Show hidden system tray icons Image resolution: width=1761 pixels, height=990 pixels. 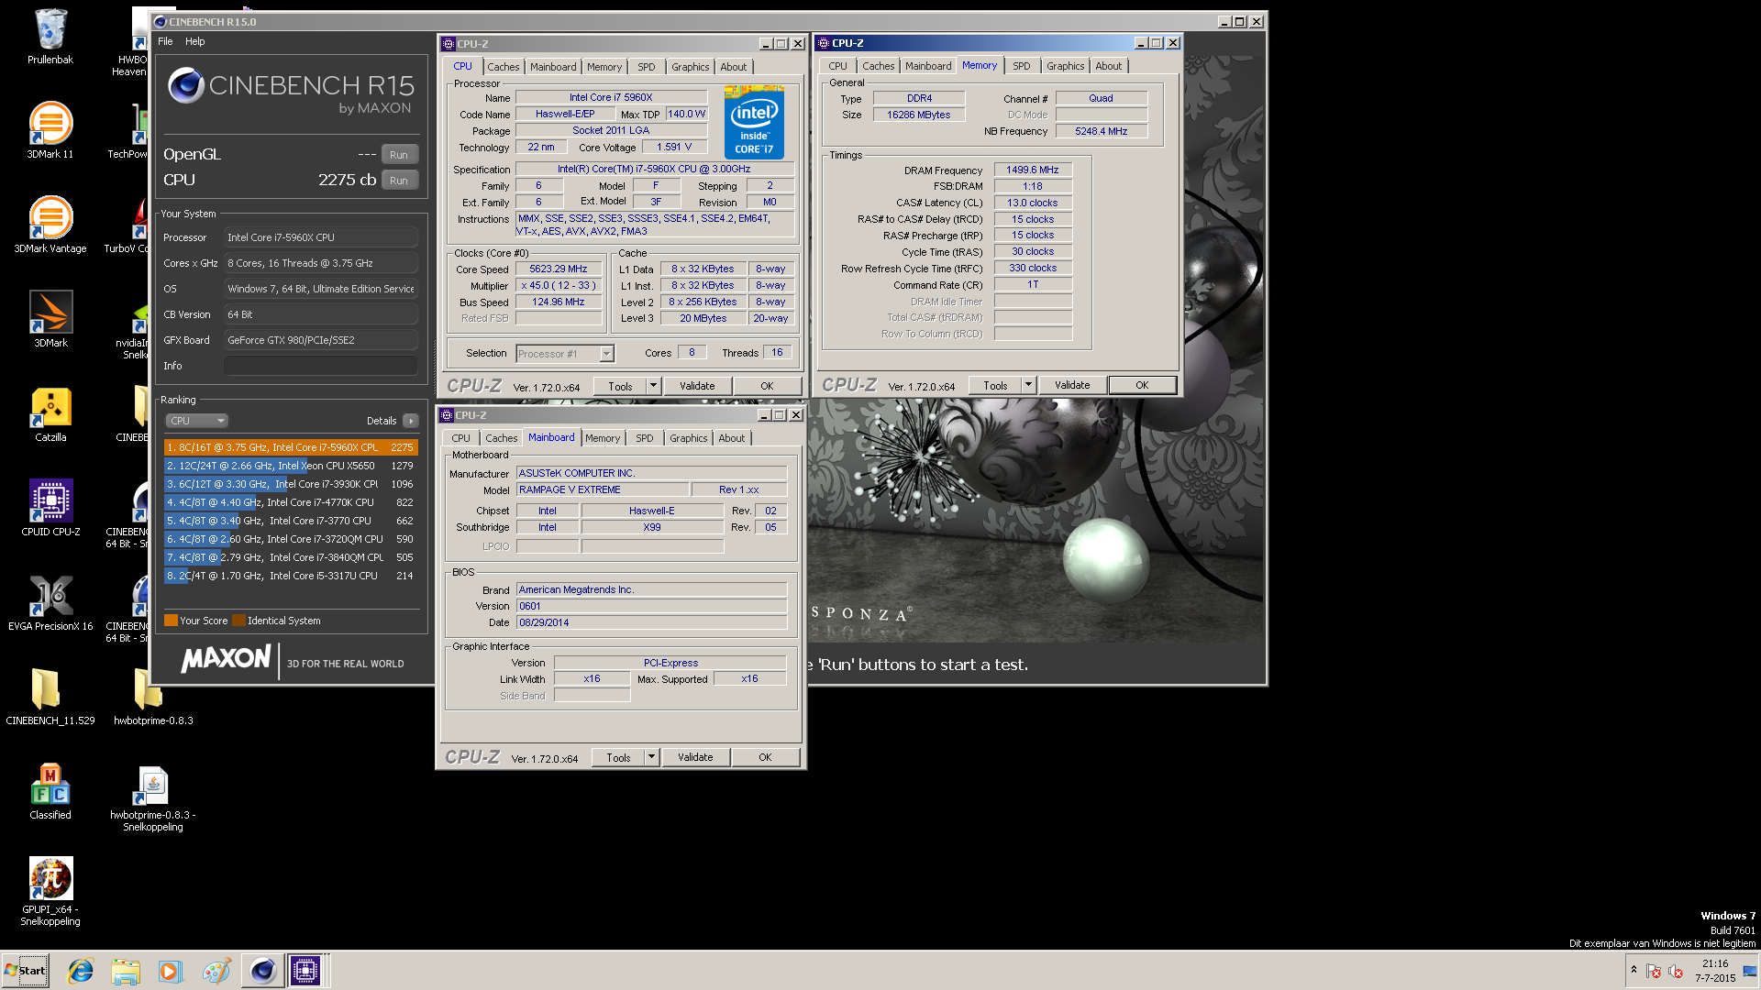(x=1634, y=970)
